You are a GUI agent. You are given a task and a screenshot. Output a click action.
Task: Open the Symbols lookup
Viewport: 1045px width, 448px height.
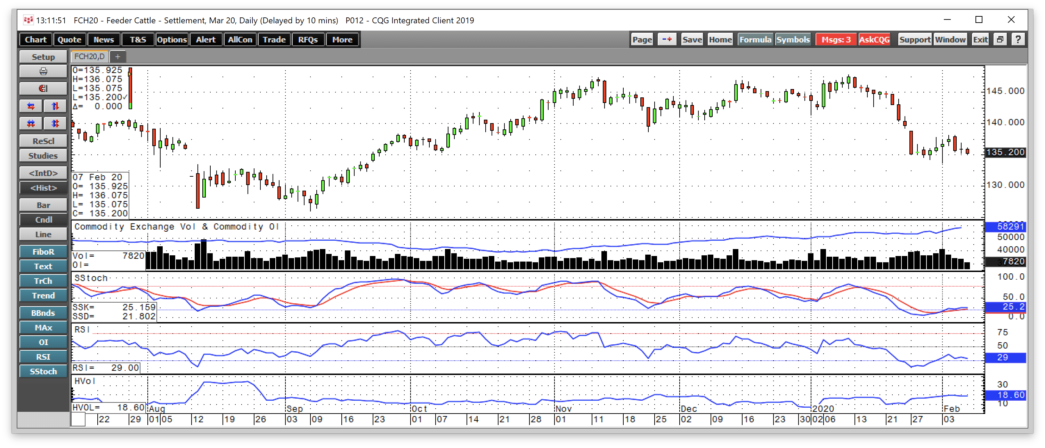click(x=793, y=39)
